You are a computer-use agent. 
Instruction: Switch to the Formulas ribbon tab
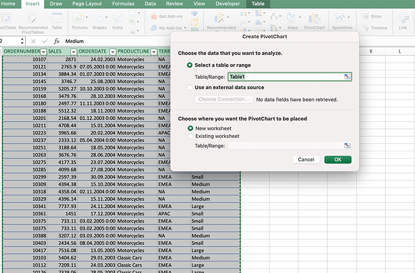123,4
